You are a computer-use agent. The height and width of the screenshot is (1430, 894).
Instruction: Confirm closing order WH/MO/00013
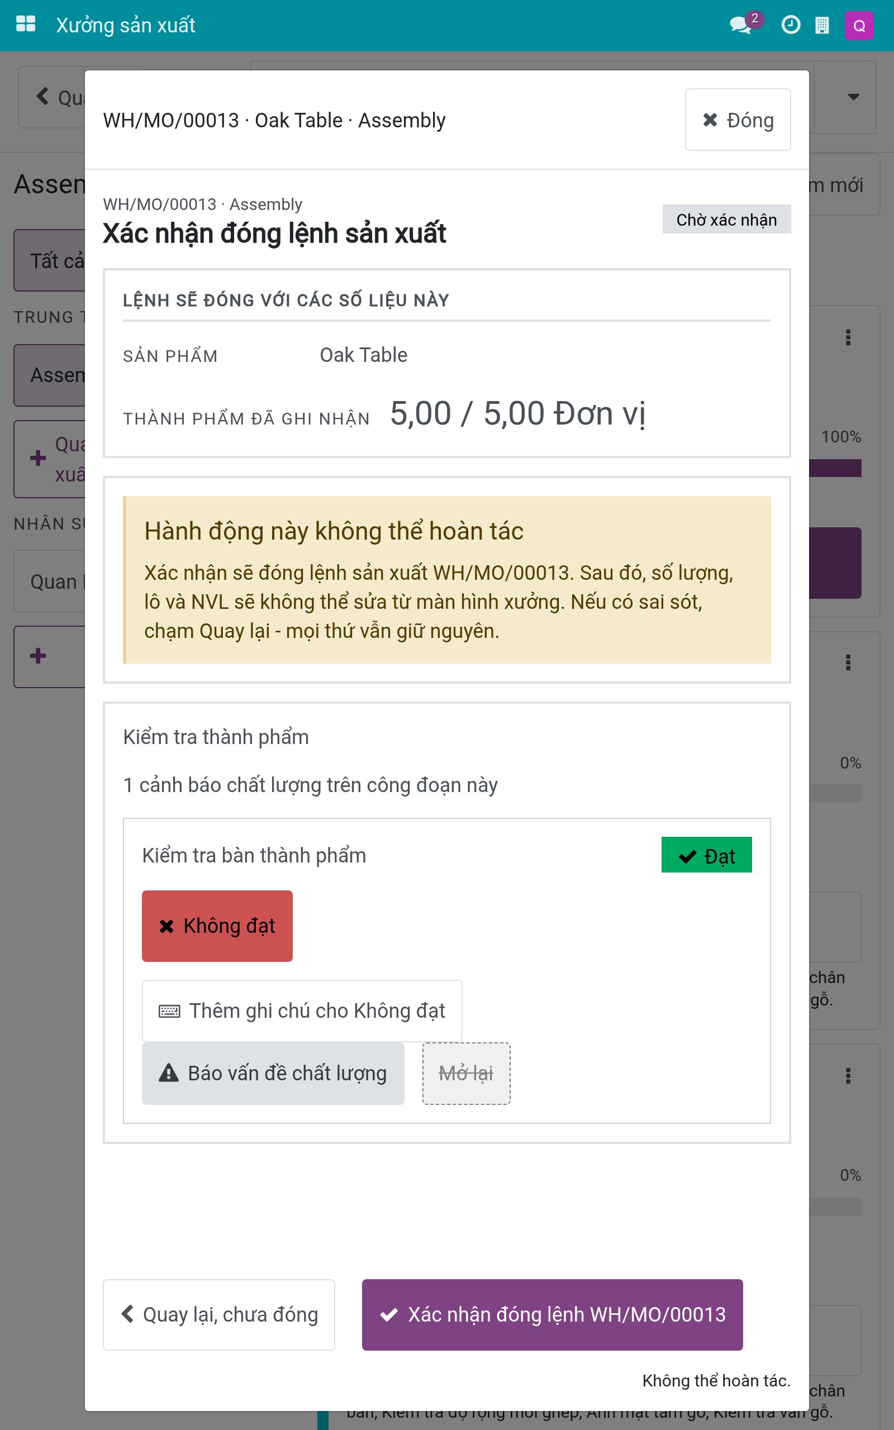click(x=552, y=1315)
